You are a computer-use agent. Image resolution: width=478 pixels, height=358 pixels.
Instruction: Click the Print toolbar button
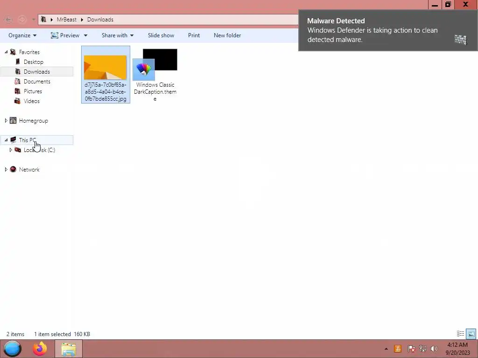tap(194, 35)
